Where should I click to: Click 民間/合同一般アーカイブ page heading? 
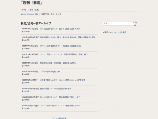36,24
